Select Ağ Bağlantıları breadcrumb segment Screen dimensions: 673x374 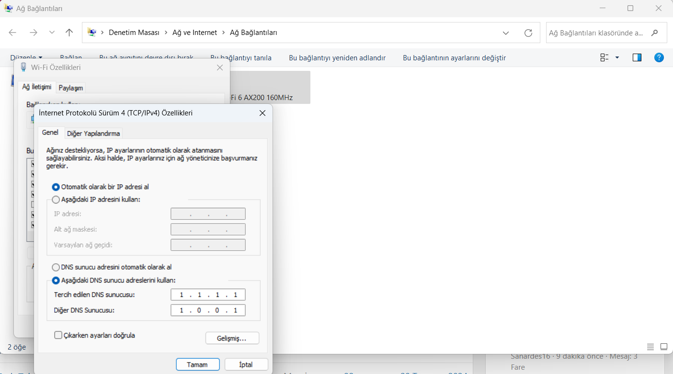tap(254, 33)
